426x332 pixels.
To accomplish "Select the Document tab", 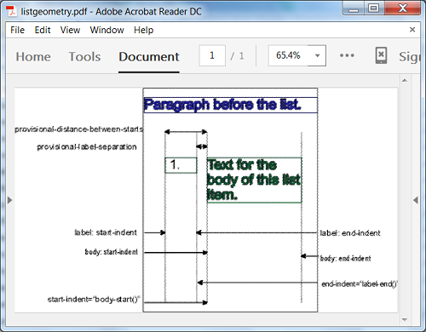I will coord(149,56).
